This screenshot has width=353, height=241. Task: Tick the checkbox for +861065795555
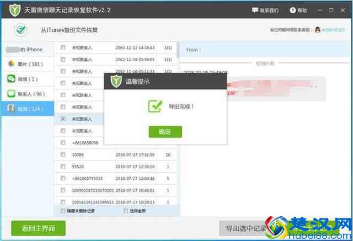pyautogui.click(x=63, y=179)
